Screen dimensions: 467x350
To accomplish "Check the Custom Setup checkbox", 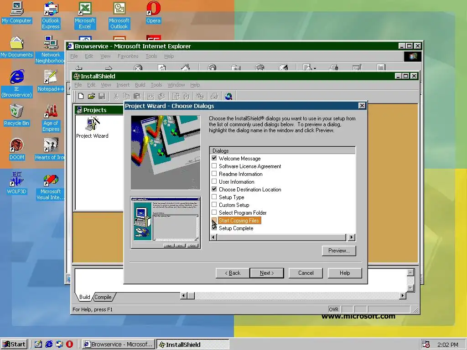I will (214, 205).
